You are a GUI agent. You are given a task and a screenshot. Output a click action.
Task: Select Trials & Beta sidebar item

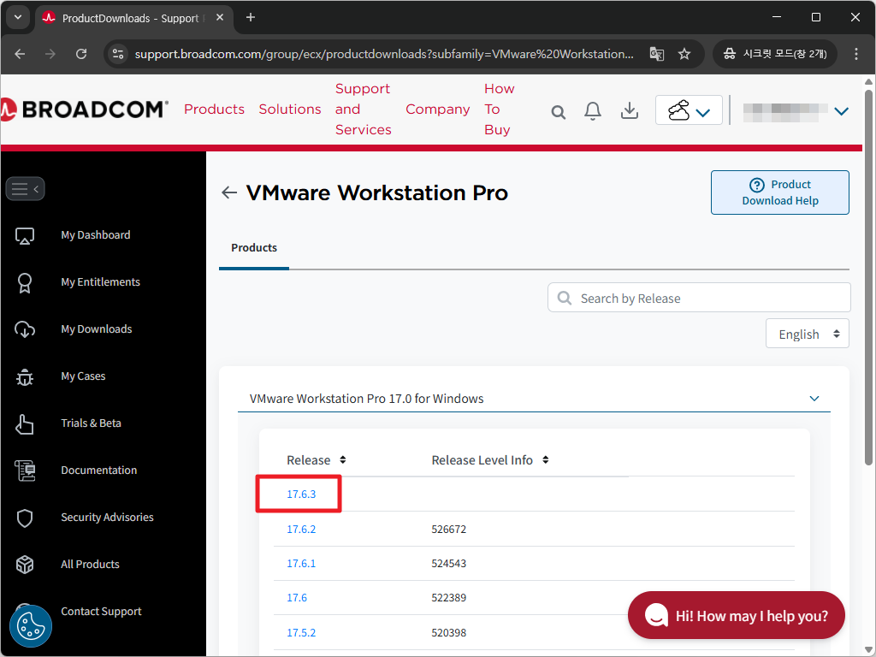pyautogui.click(x=91, y=423)
